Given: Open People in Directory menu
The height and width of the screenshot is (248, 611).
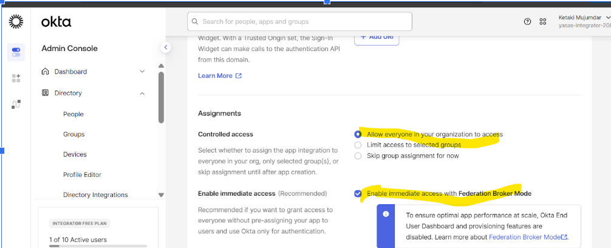Looking at the screenshot, I should point(73,114).
